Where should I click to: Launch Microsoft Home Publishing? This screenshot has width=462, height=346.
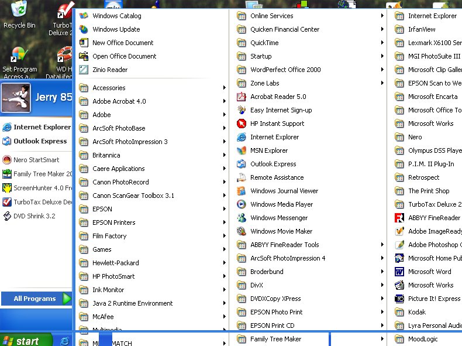pyautogui.click(x=428, y=258)
